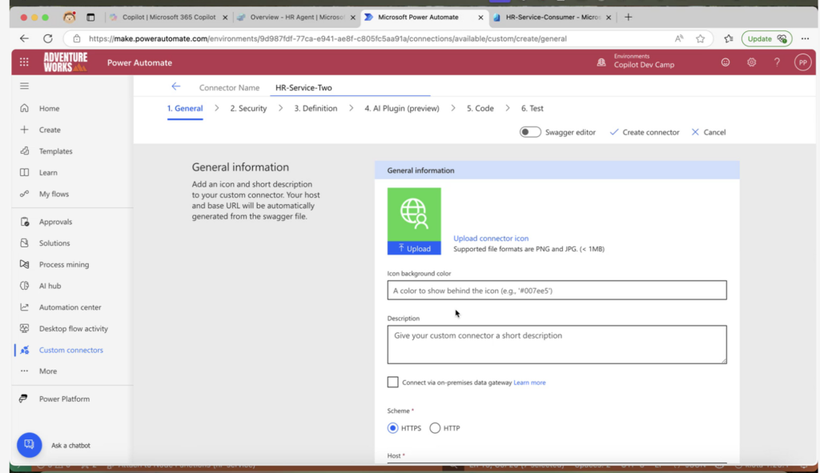
Task: Open the settings gear in header
Action: [x=751, y=62]
